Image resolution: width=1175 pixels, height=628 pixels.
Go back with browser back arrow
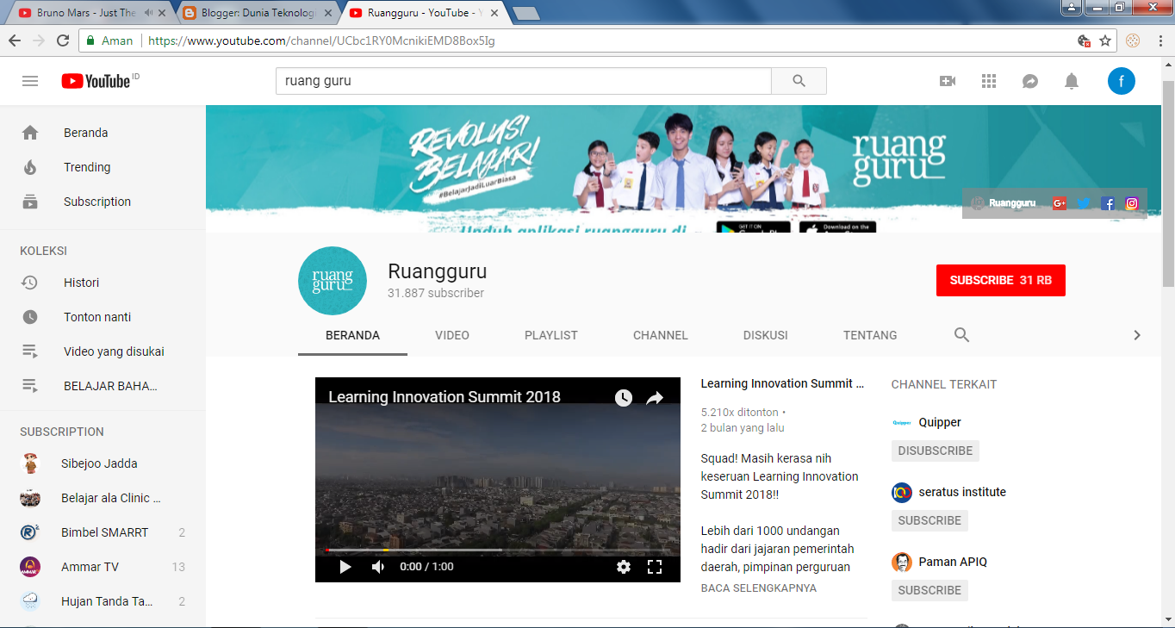[15, 40]
